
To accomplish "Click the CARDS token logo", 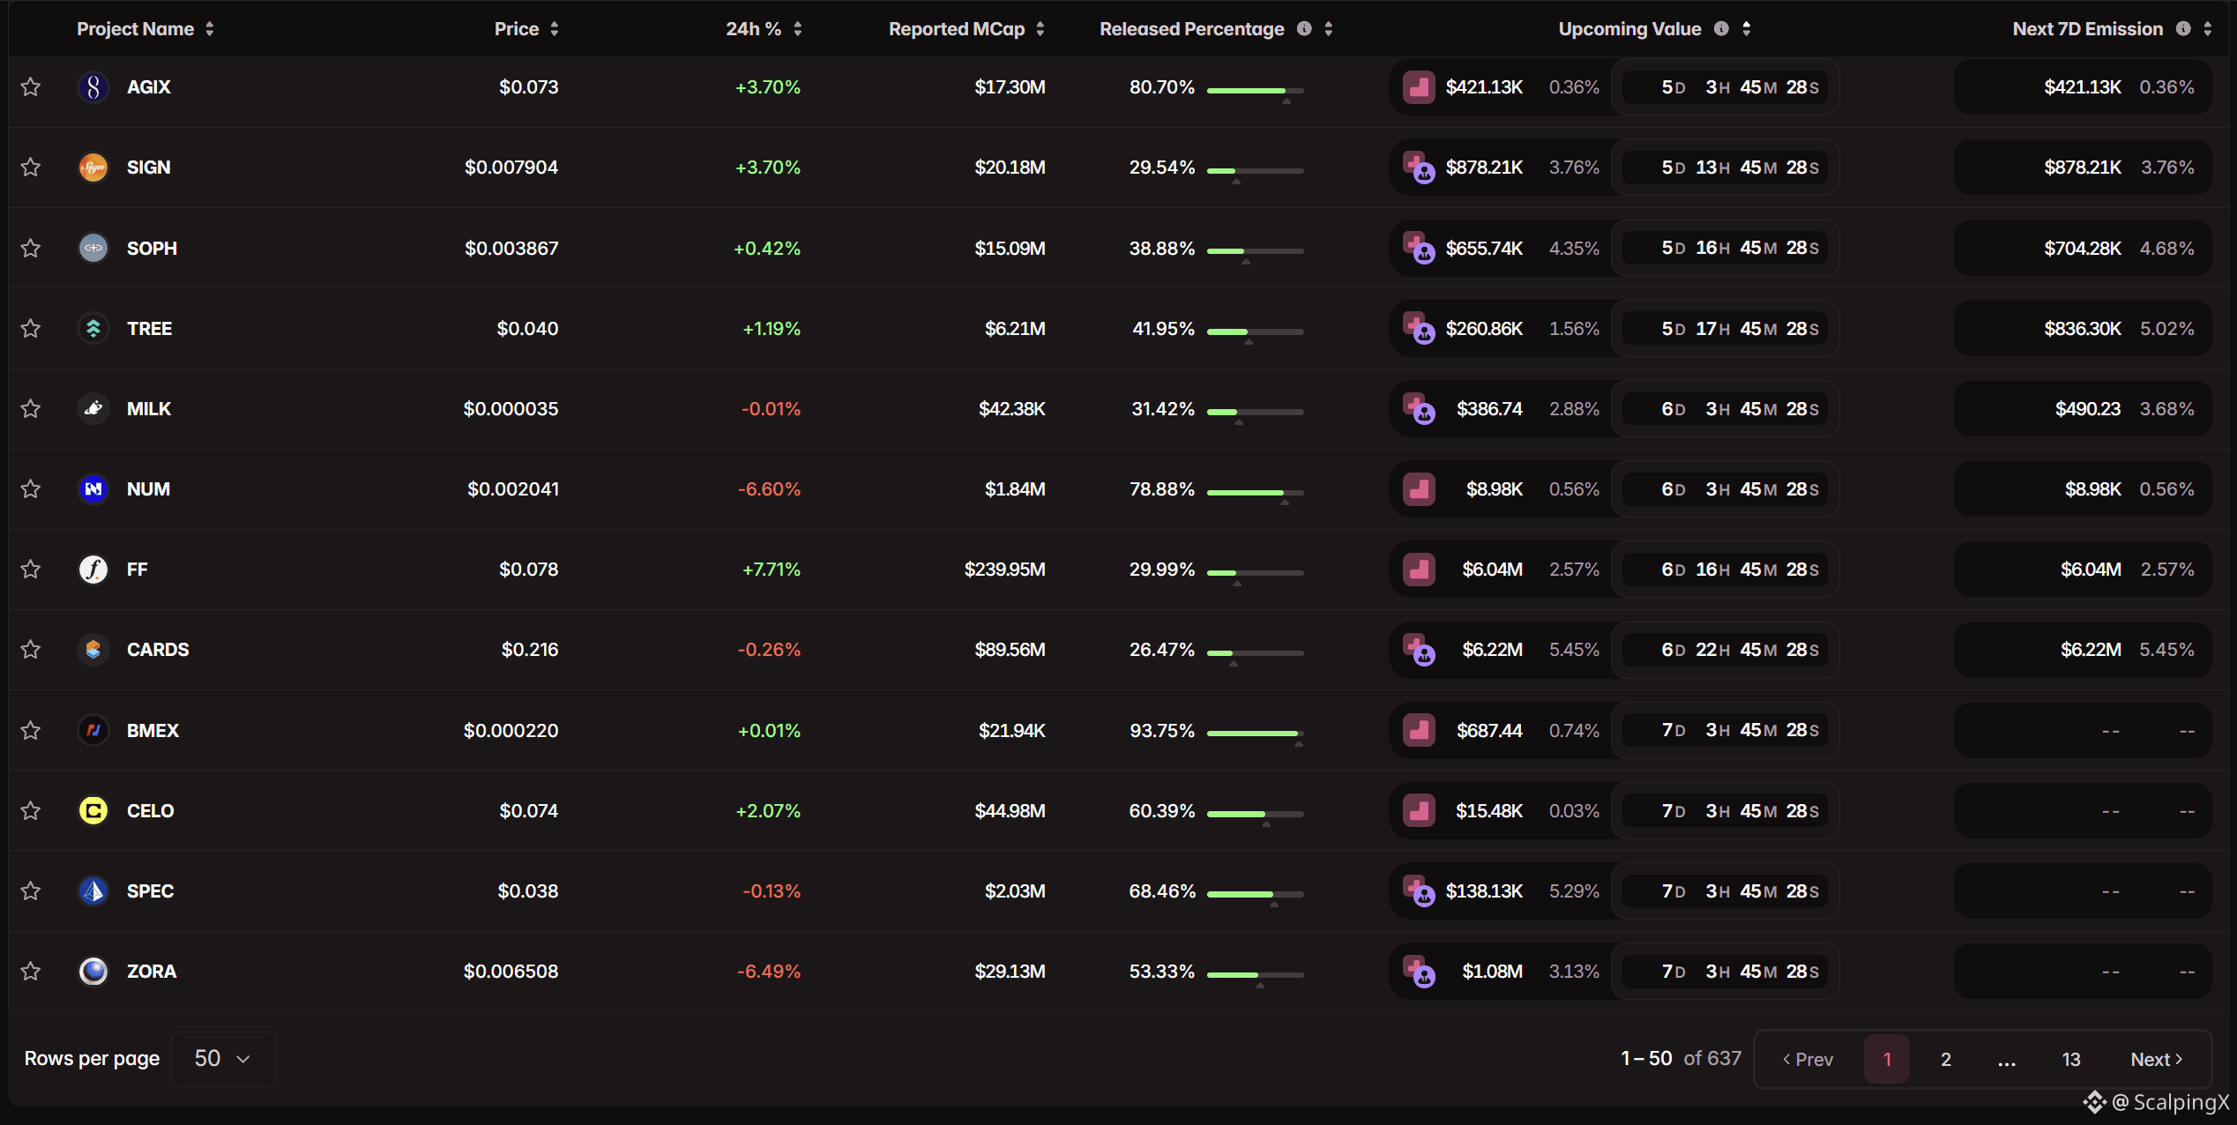I will click(x=93, y=650).
